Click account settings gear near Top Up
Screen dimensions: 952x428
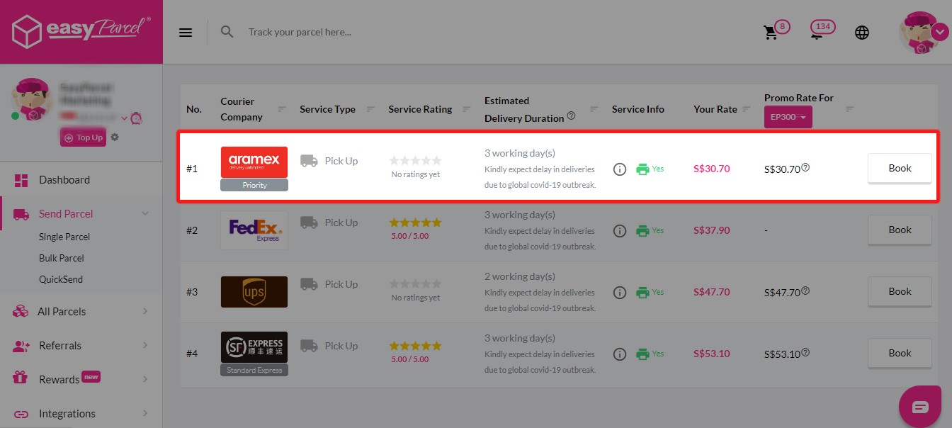pyautogui.click(x=115, y=137)
